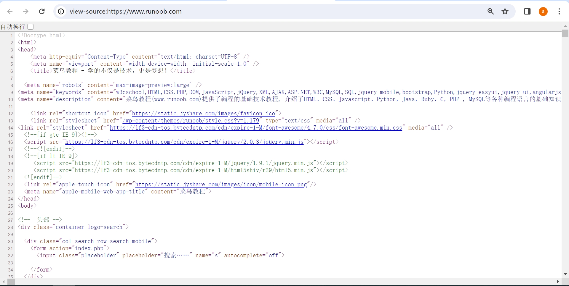Open the orange profile avatar
This screenshot has width=569, height=286.
click(x=543, y=12)
